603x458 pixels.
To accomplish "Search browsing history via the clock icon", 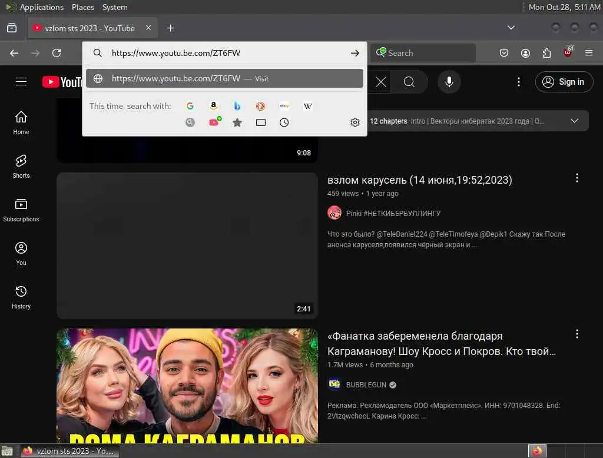I will (x=284, y=122).
